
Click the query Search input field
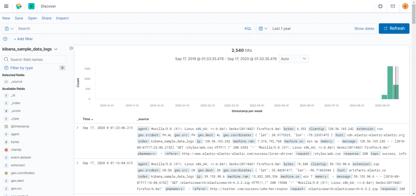point(130,29)
